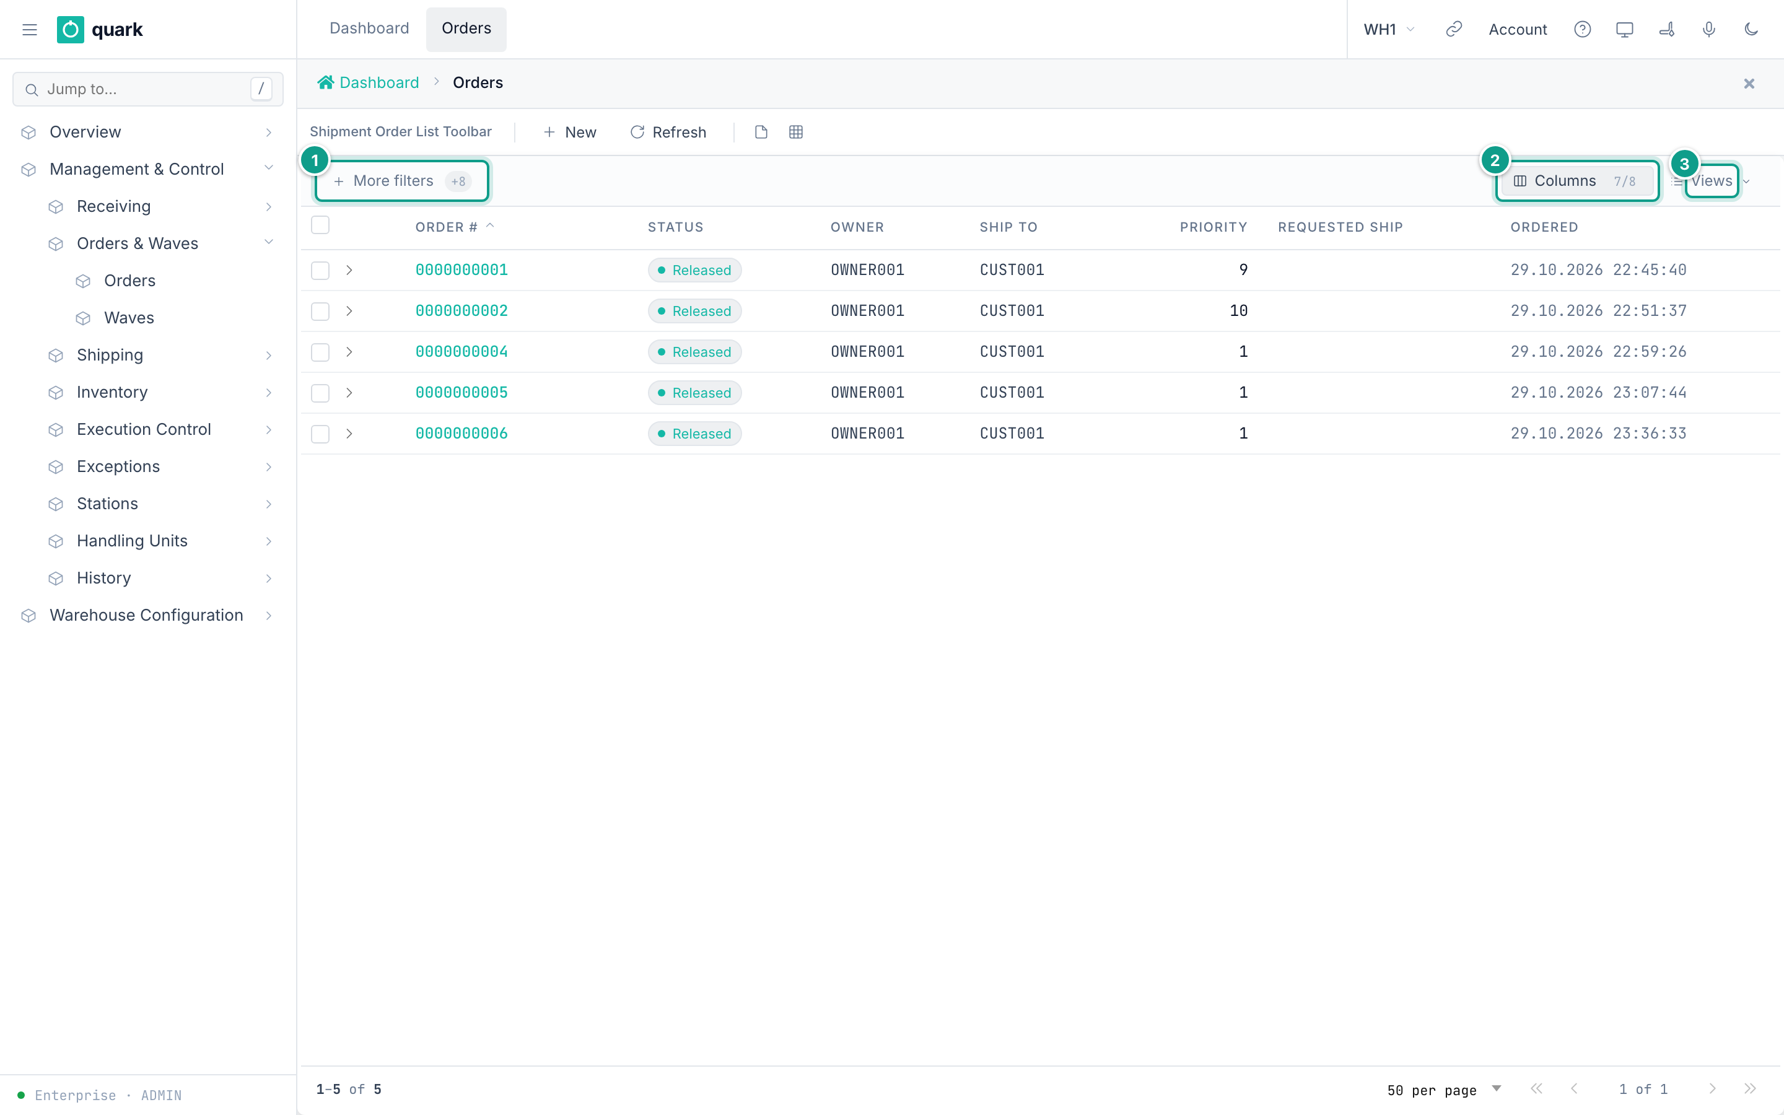Viewport: 1784px width, 1115px height.
Task: Switch to the Dashboard tab
Action: (x=369, y=28)
